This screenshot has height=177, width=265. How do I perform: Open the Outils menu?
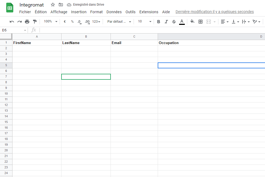pos(131,12)
